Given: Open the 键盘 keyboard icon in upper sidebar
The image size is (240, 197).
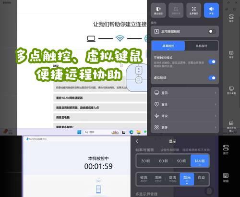Looking at the screenshot, I should pyautogui.click(x=231, y=54).
